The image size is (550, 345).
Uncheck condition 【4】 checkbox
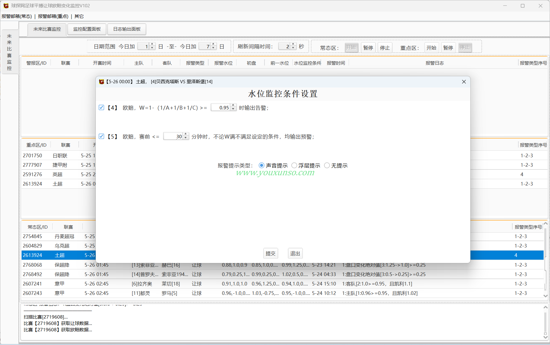pos(102,108)
